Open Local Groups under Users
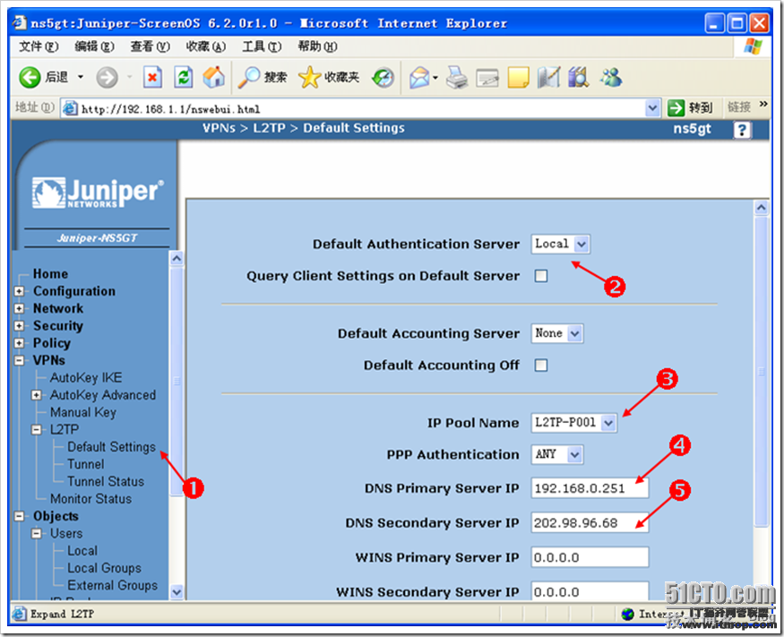784x637 pixels. 105,568
